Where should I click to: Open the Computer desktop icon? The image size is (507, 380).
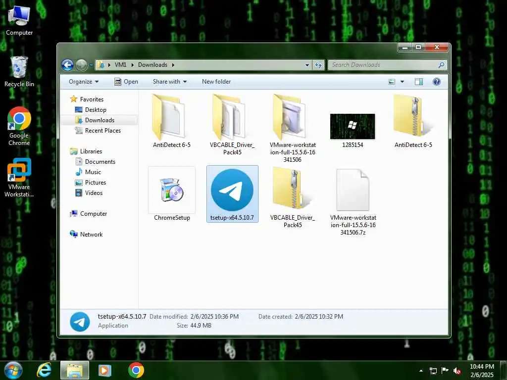pos(19,20)
